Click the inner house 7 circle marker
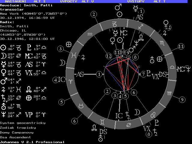The height and width of the screenshot is (144, 192). click(143, 74)
